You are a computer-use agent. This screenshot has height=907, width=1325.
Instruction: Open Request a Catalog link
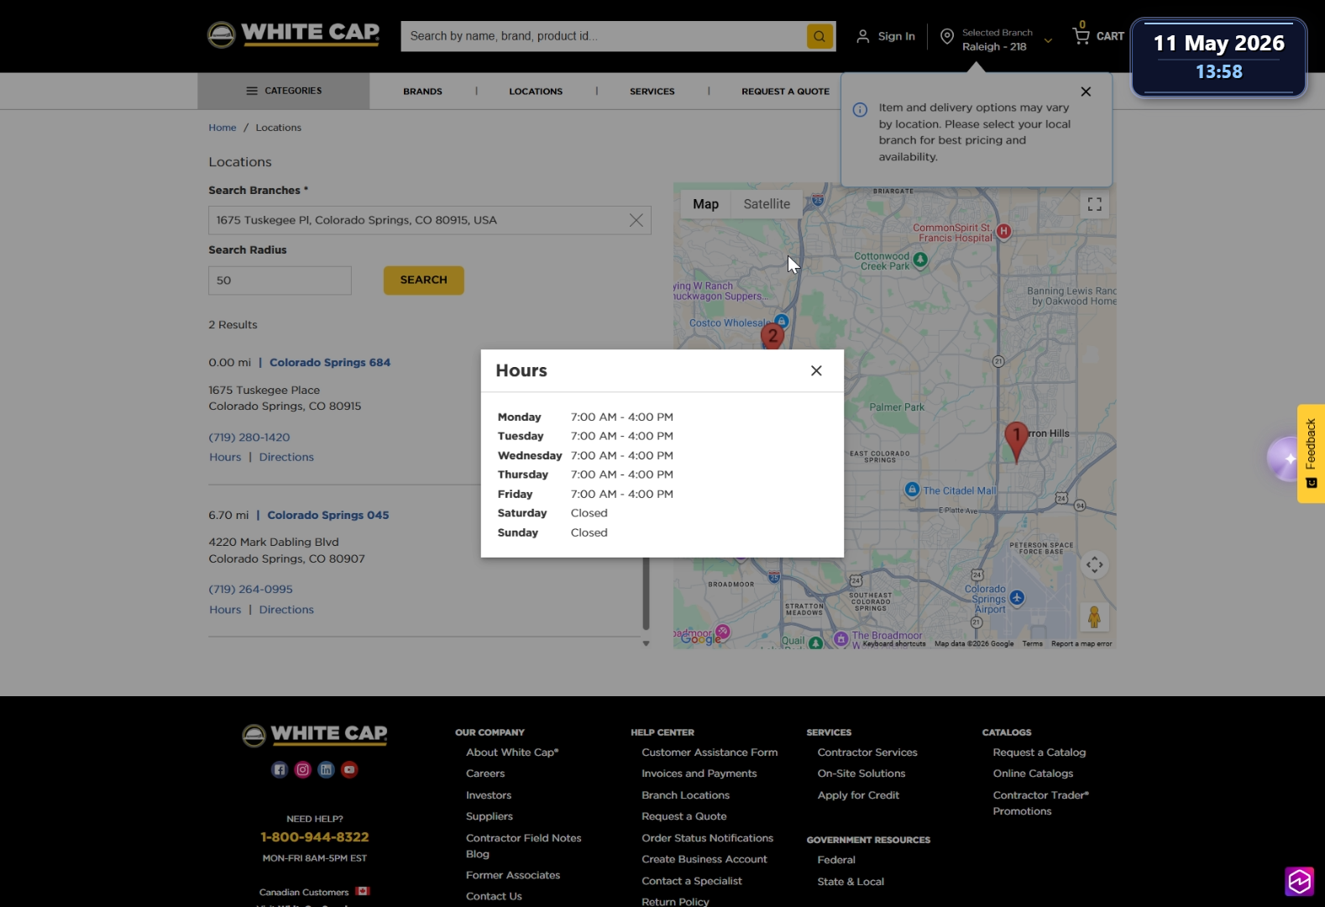click(x=1040, y=752)
